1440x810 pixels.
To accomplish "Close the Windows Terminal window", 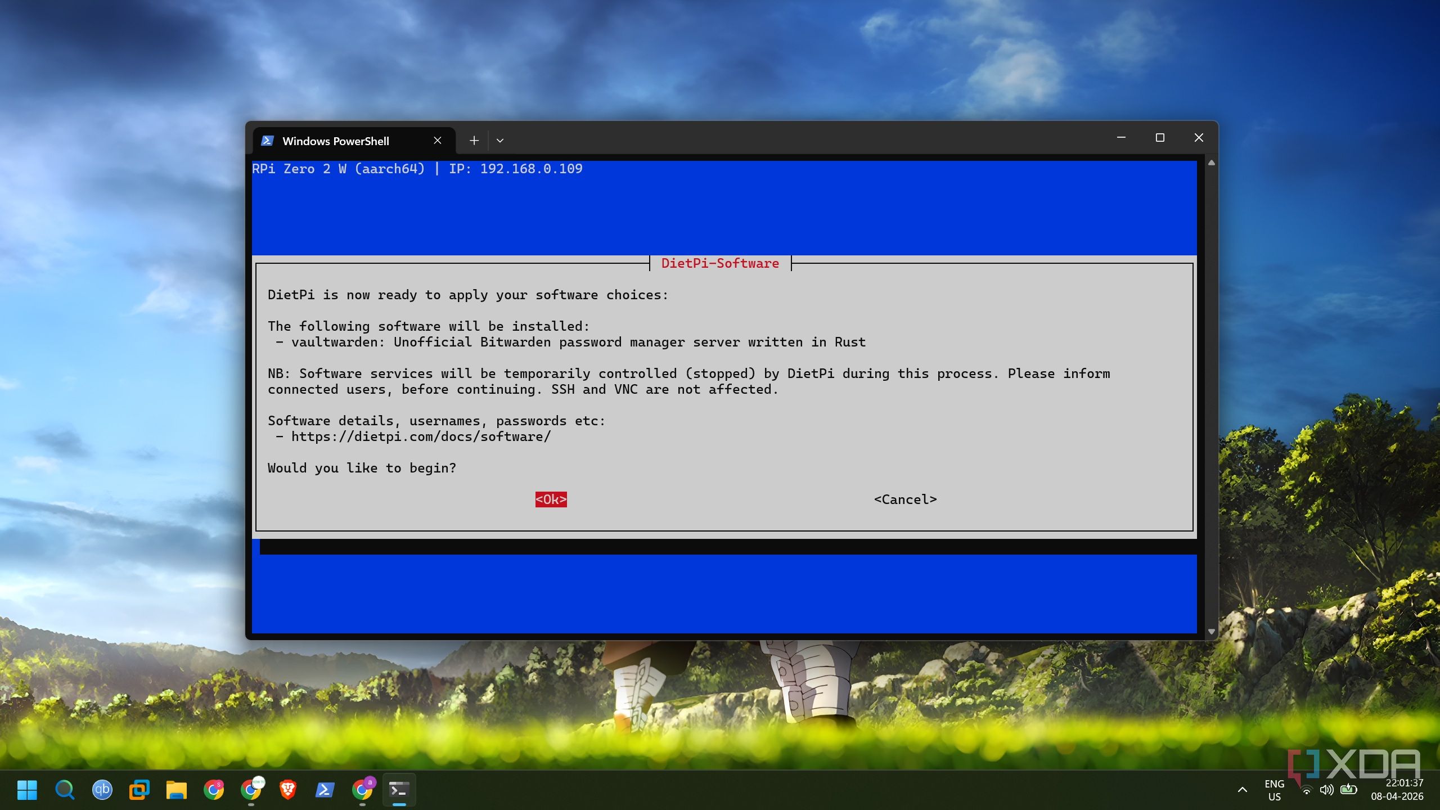I will click(x=1199, y=138).
